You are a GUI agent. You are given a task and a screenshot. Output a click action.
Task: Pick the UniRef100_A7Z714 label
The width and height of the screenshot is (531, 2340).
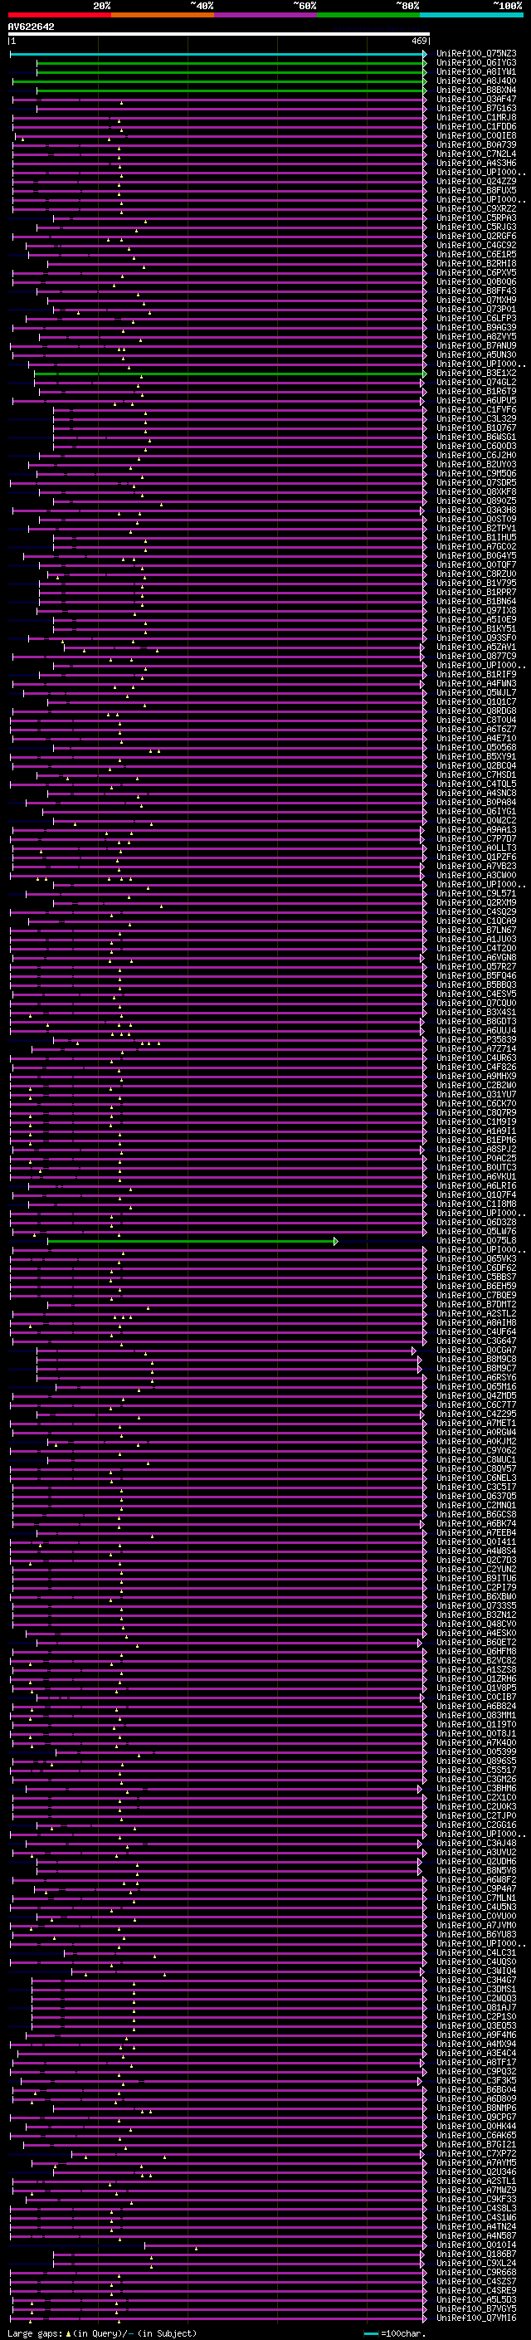point(476,1050)
